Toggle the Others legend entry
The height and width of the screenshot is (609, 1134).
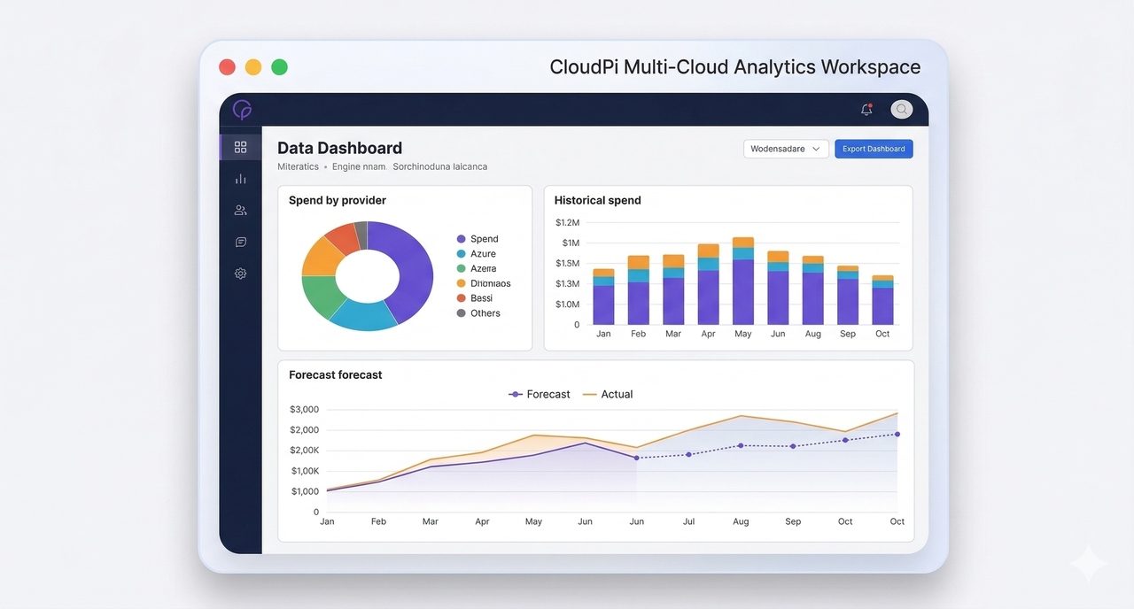(478, 313)
